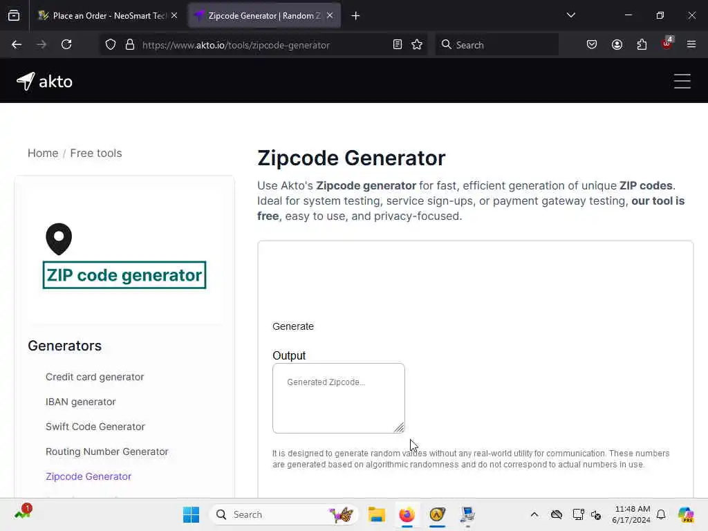
Task: Open Credit card generator link
Action: pos(95,377)
